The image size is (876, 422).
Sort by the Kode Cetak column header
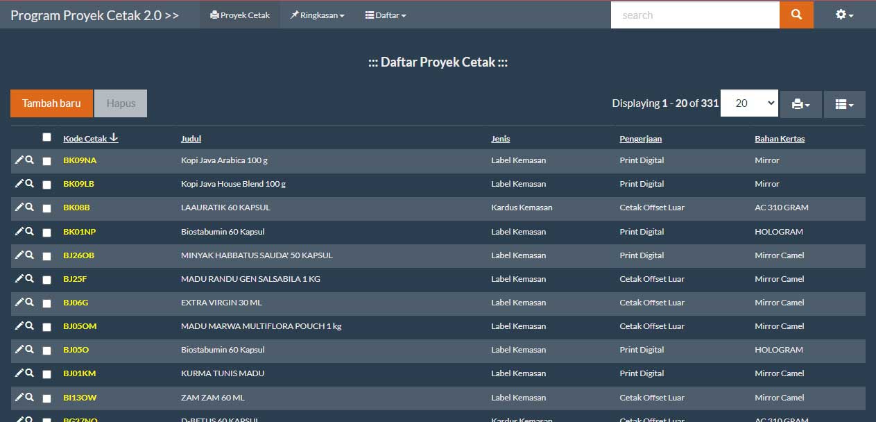click(x=85, y=139)
